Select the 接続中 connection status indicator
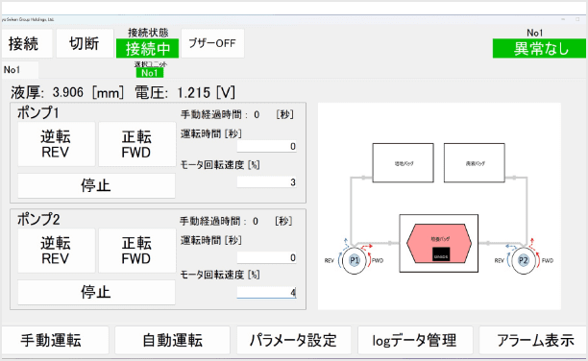 [x=147, y=49]
